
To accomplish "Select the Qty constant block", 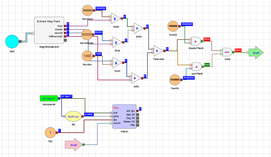I will [x=50, y=132].
